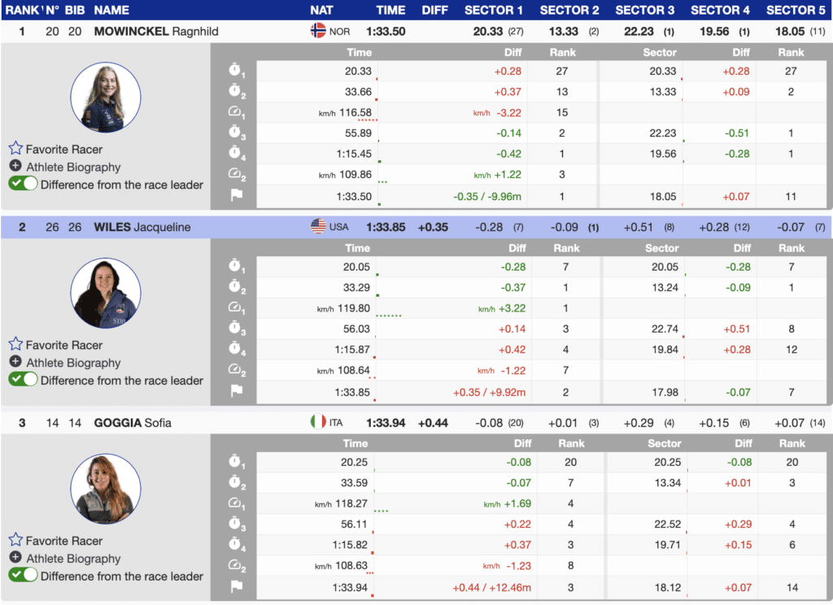
Task: Toggle Mowinckel's difference from race leader switch
Action: [x=23, y=185]
